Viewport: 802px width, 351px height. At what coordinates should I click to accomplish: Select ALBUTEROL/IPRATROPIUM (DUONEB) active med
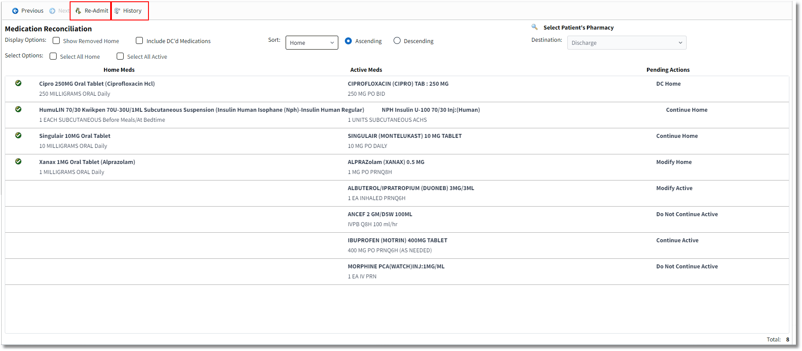click(411, 188)
